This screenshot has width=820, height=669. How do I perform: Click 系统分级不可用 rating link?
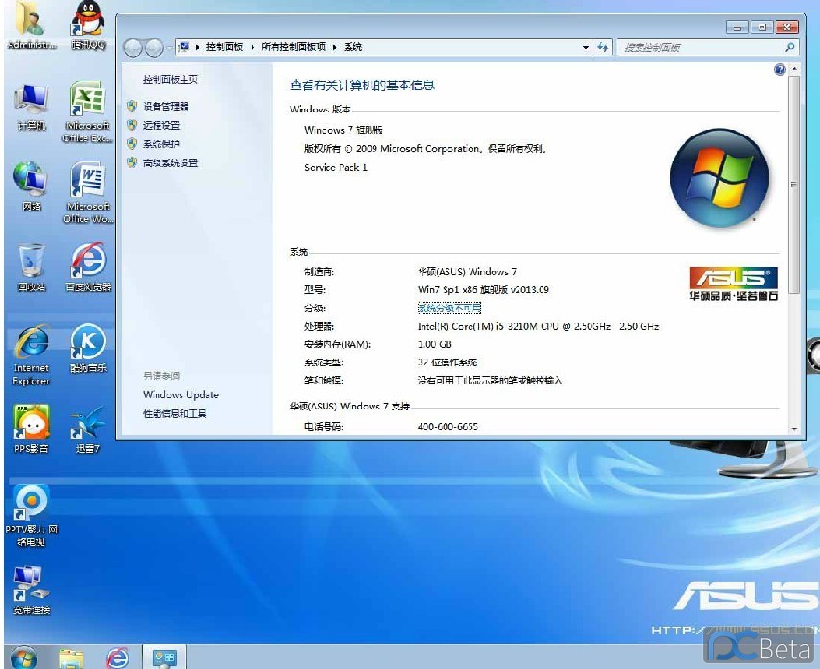[449, 308]
